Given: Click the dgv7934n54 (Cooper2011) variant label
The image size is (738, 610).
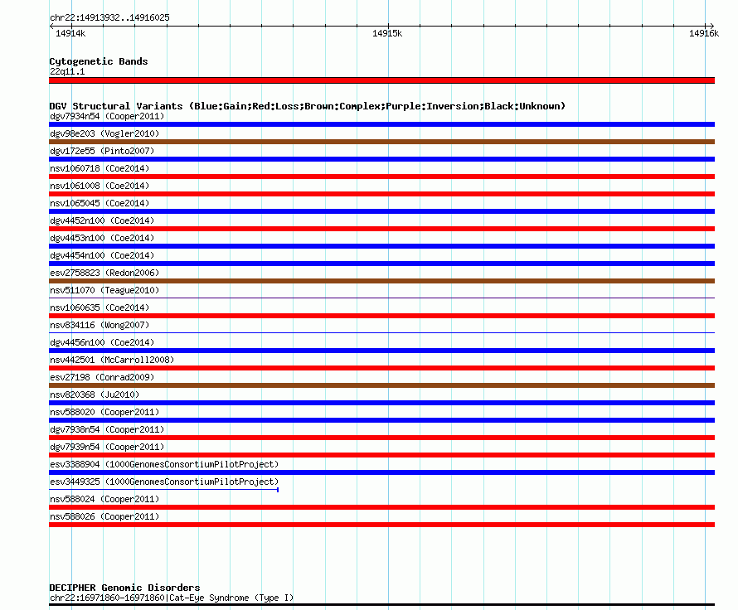Looking at the screenshot, I should tap(107, 116).
